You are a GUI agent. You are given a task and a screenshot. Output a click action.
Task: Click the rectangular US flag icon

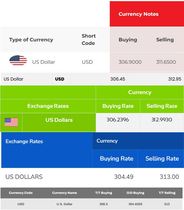(11, 122)
